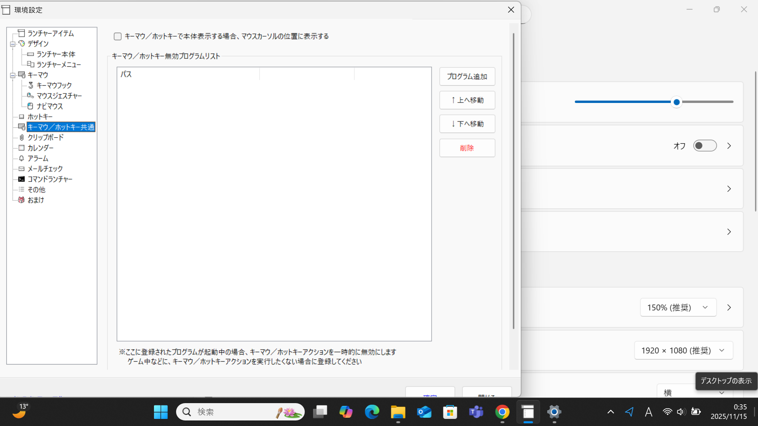Click the Command Launcher terminal icon
This screenshot has width=758, height=426.
22,179
